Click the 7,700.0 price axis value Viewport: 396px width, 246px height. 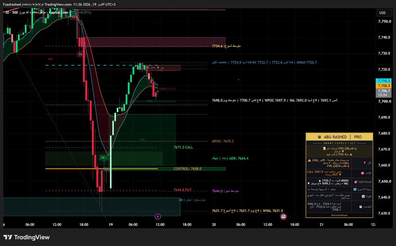tap(384, 102)
